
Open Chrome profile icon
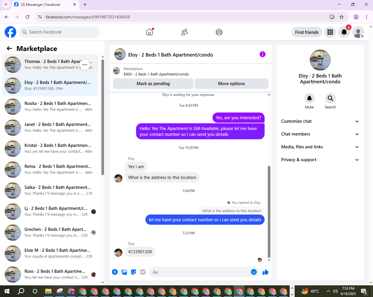tap(356, 17)
